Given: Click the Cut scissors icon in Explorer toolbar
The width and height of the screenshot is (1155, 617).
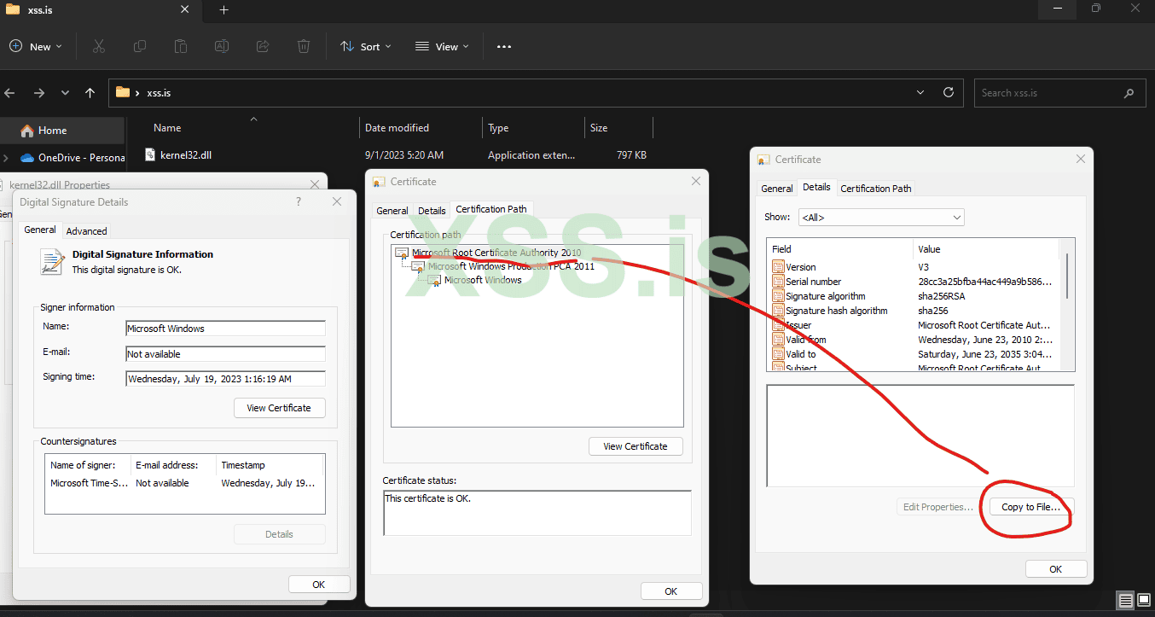Looking at the screenshot, I should point(99,46).
